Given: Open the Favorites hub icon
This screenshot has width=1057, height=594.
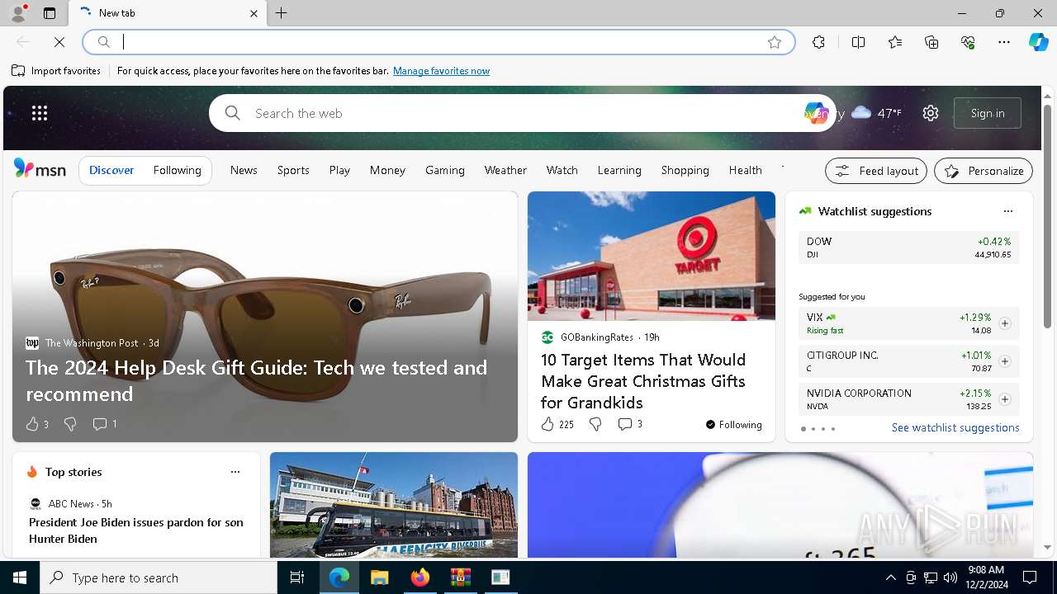Looking at the screenshot, I should pos(895,42).
